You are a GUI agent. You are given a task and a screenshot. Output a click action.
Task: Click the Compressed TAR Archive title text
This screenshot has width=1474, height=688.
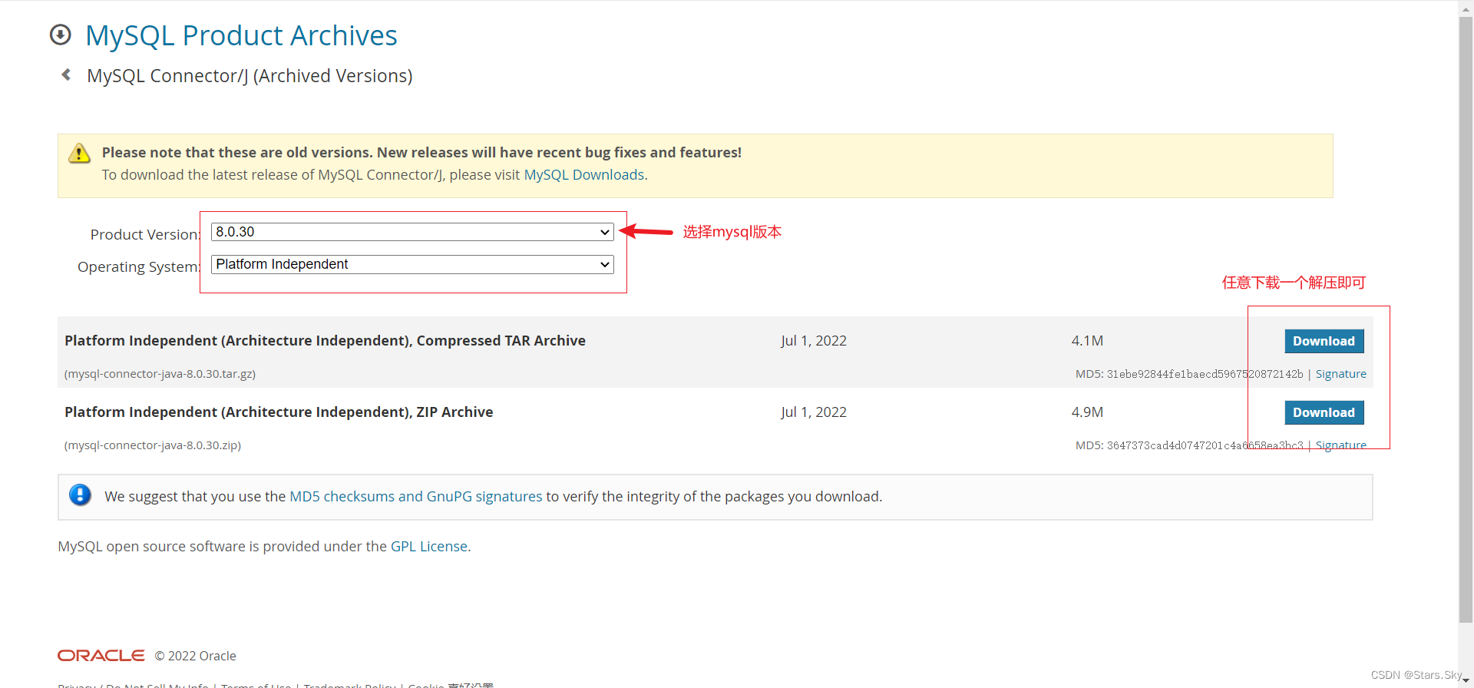coord(325,341)
